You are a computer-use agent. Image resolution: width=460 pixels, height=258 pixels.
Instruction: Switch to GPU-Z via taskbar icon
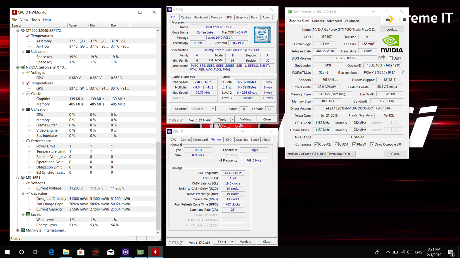tap(140, 252)
